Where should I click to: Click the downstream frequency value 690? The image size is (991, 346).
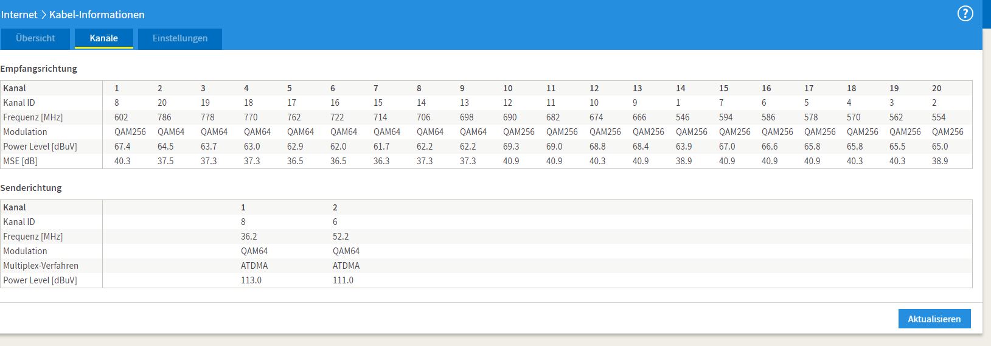[x=510, y=117]
